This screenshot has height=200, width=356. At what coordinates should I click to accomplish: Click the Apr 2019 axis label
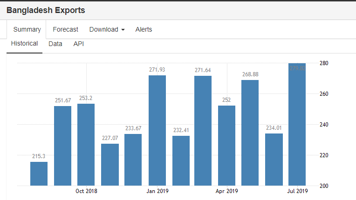(226, 191)
